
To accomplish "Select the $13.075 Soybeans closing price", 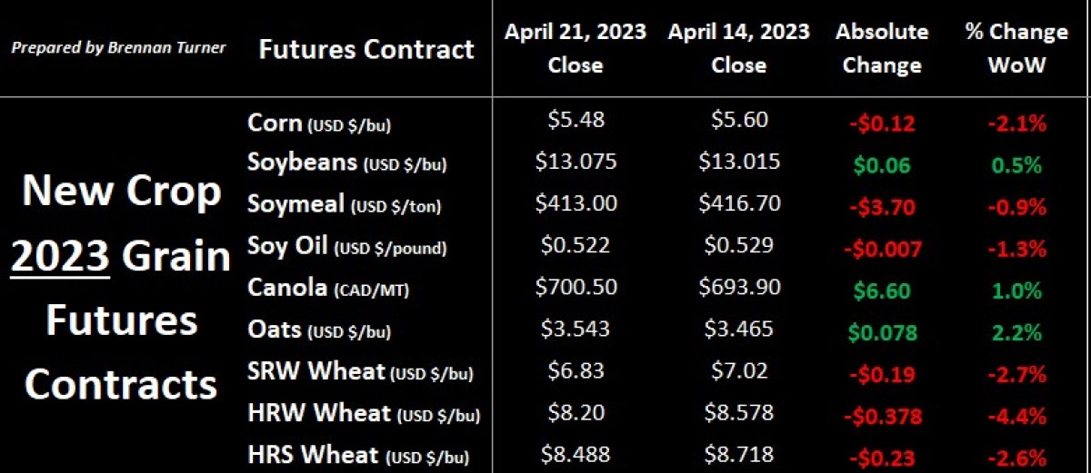I will tap(576, 161).
